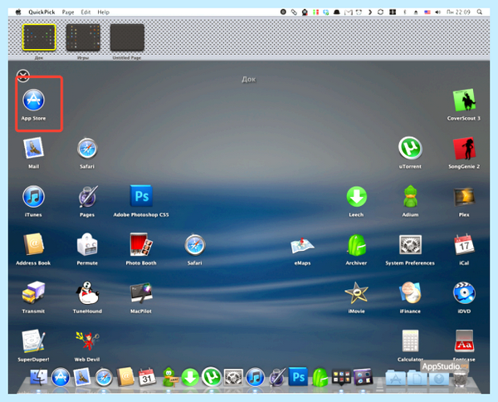
Task: Launch iCal from the grid
Action: tap(464, 245)
